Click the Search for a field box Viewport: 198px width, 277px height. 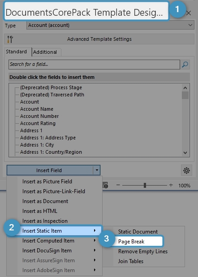tap(94, 64)
